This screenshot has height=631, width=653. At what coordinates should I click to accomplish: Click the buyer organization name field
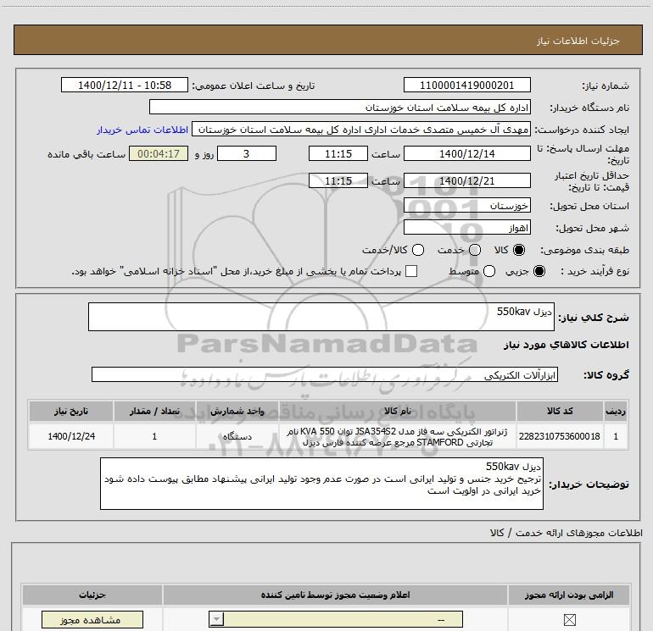[x=340, y=108]
